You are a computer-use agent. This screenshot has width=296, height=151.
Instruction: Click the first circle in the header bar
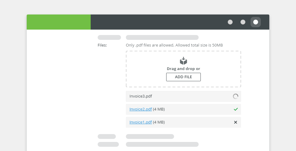point(230,22)
